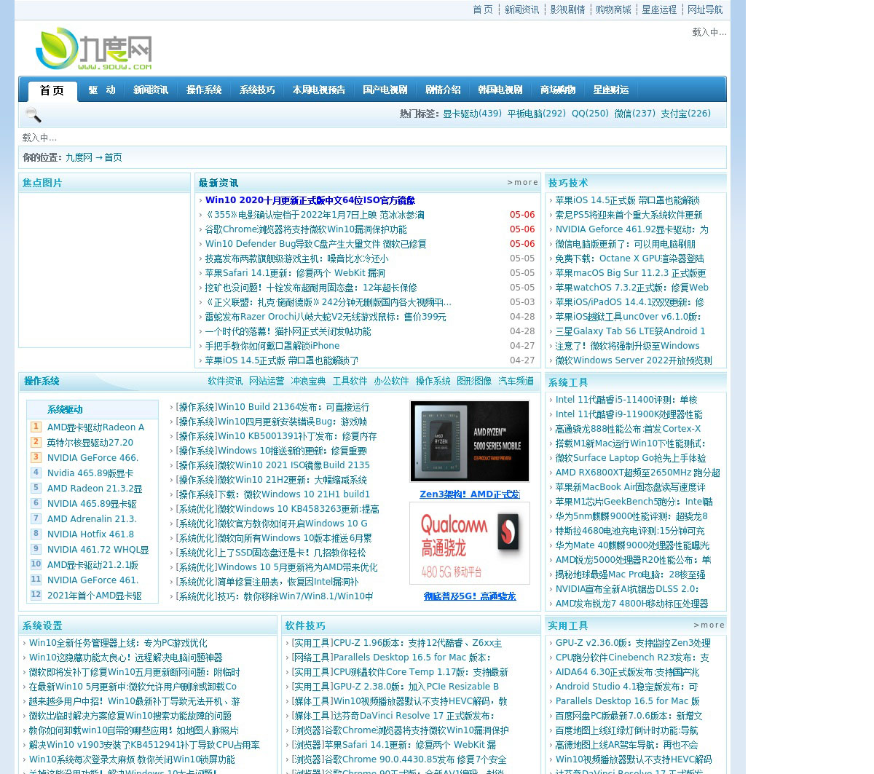The height and width of the screenshot is (774, 874).
Task: Select the 首页 tab in the navigation bar
Action: click(x=52, y=90)
